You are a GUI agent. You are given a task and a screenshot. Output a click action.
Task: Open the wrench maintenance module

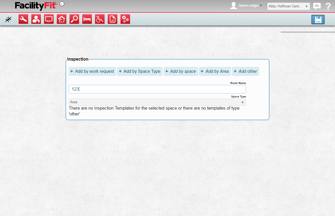coord(23,19)
